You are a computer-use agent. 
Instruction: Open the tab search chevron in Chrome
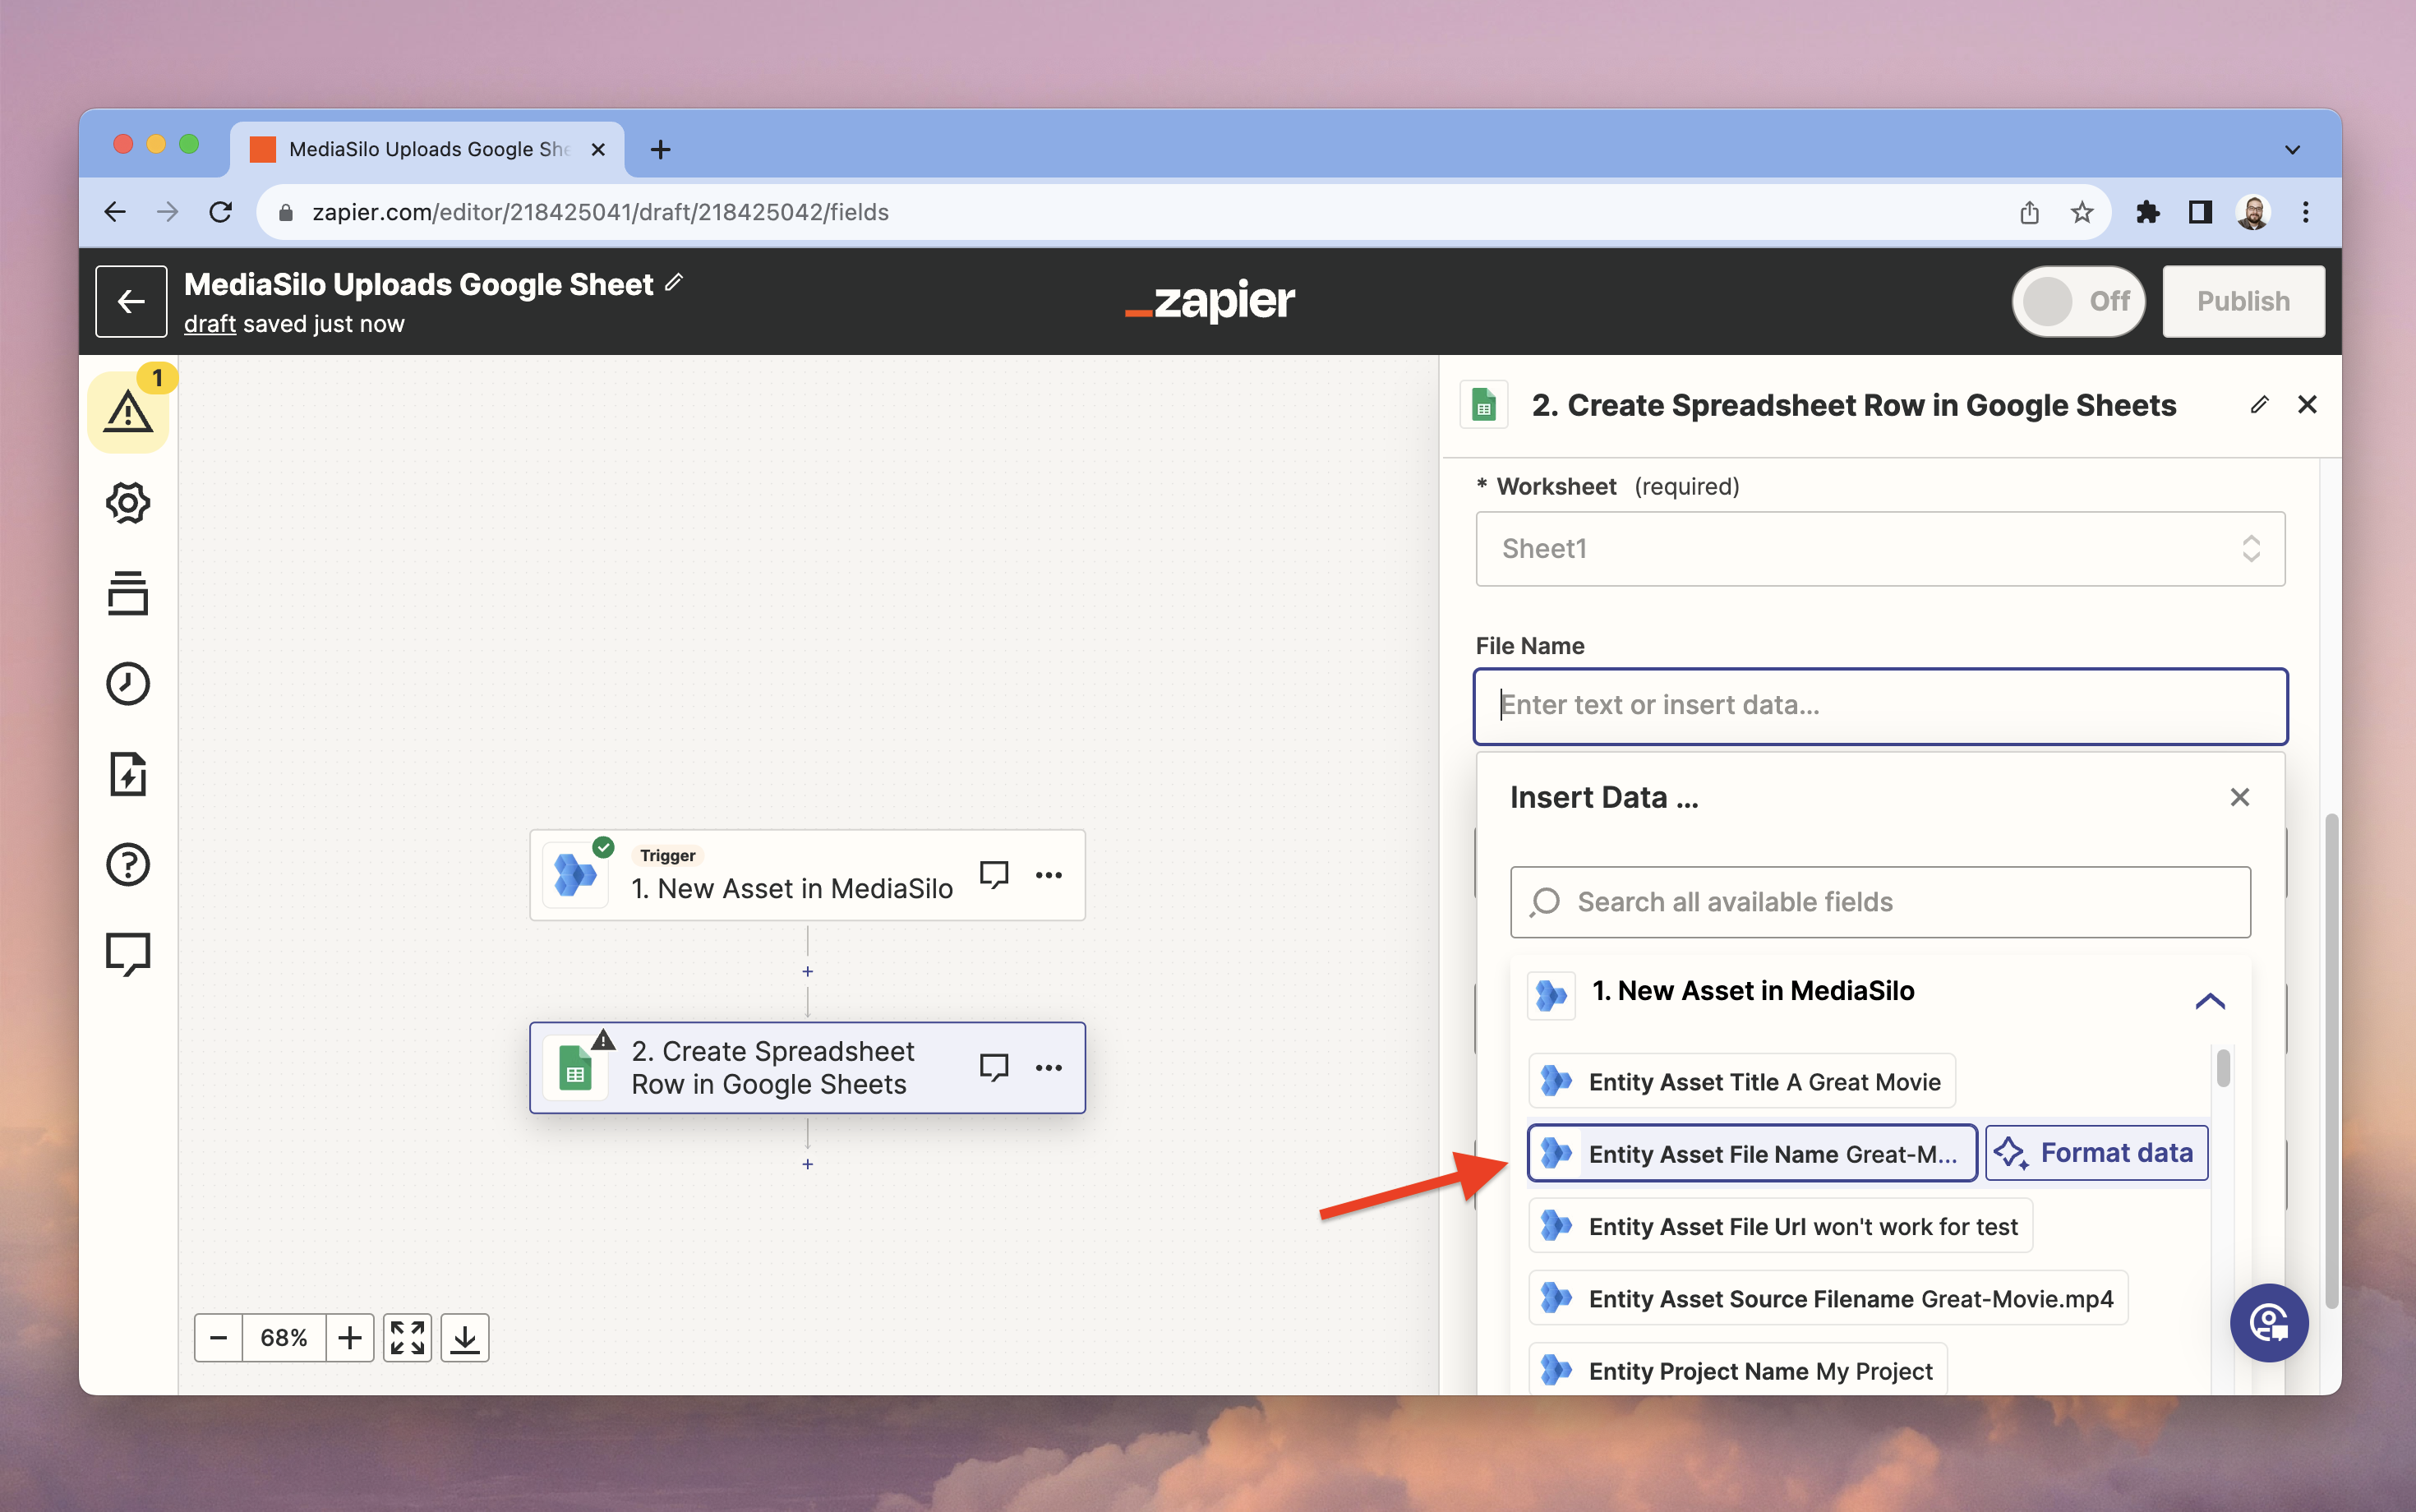(2292, 150)
